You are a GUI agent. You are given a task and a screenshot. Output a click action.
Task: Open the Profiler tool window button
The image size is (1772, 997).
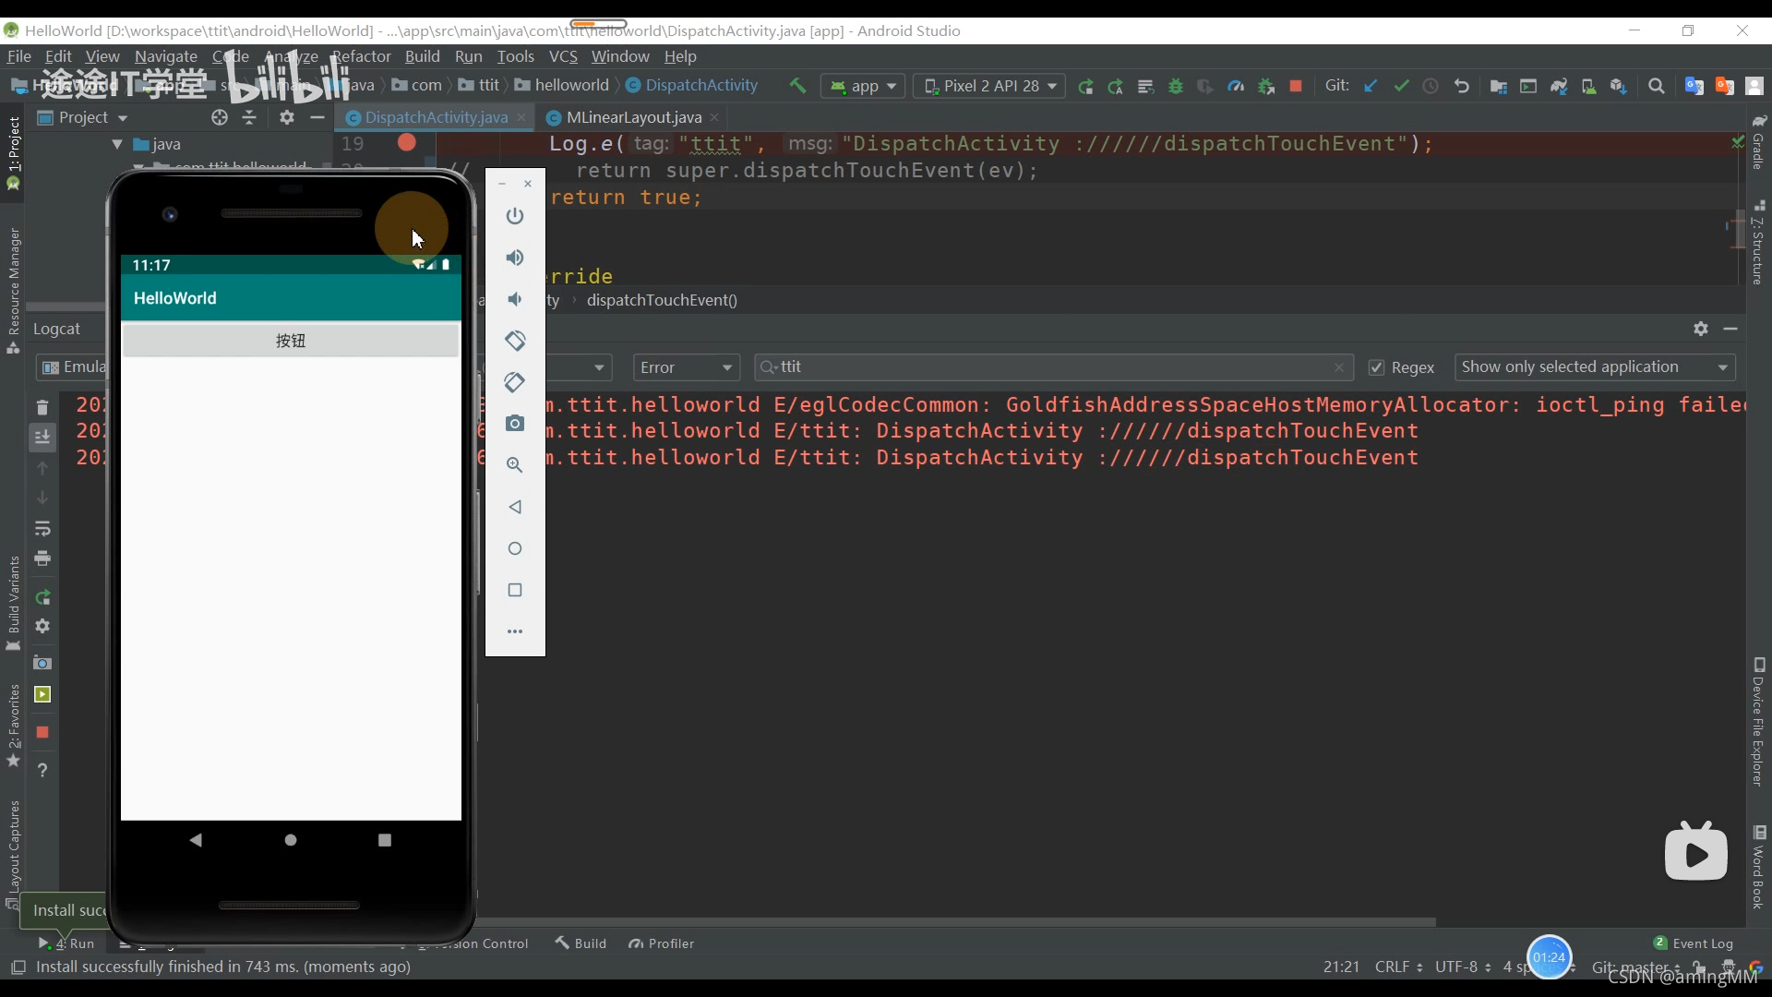point(661,943)
